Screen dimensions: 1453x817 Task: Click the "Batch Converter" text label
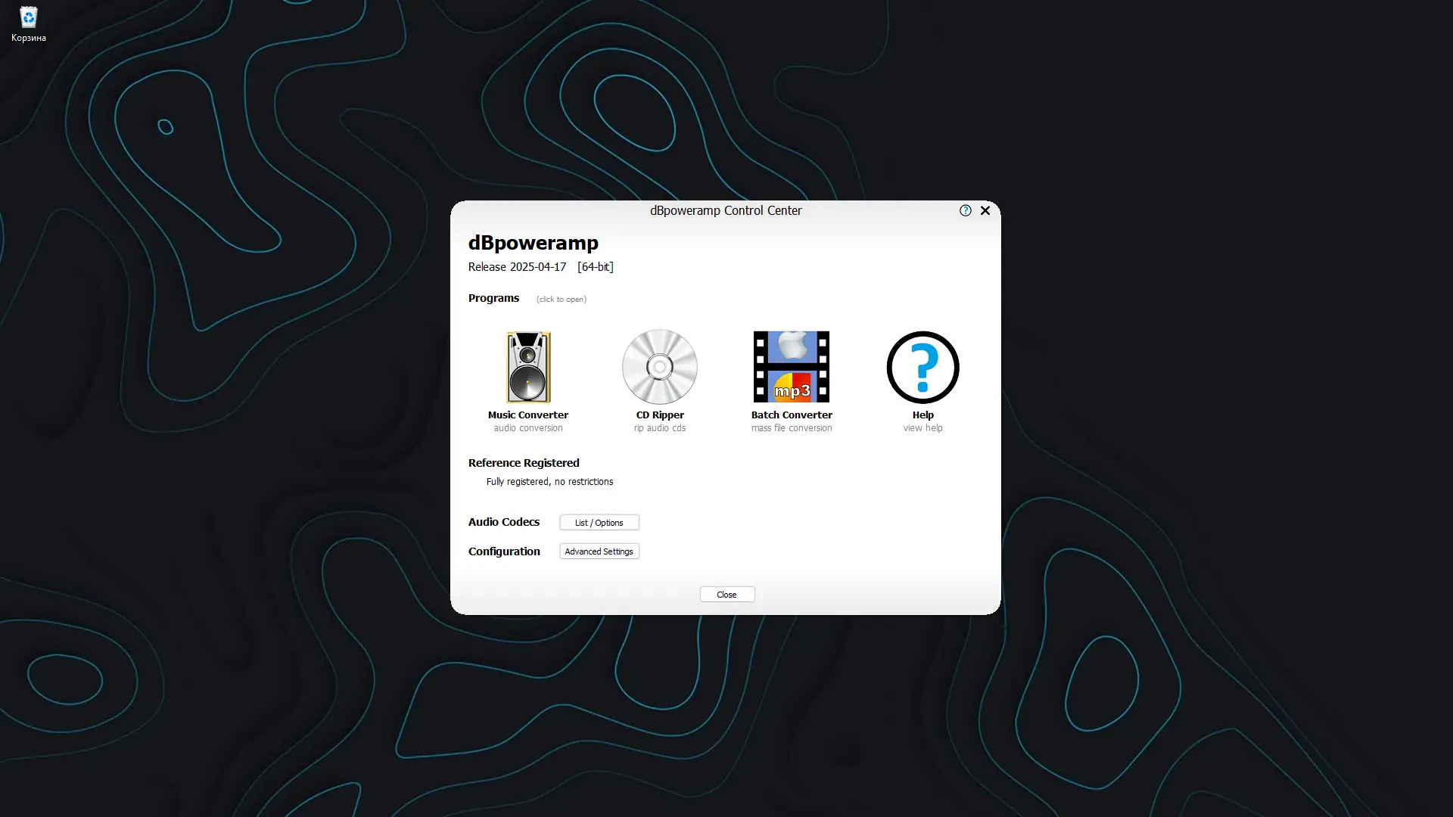pyautogui.click(x=791, y=415)
